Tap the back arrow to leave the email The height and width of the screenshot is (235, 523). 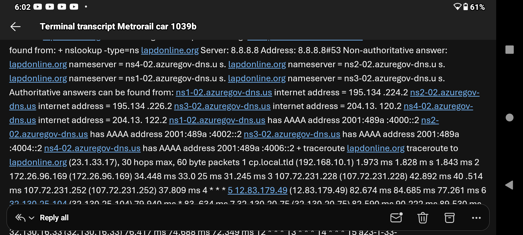tap(15, 26)
